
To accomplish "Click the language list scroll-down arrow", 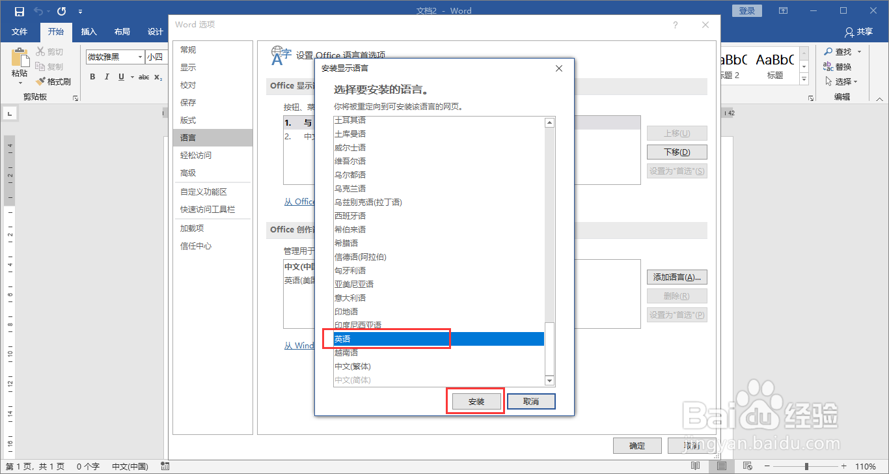I will (x=550, y=381).
